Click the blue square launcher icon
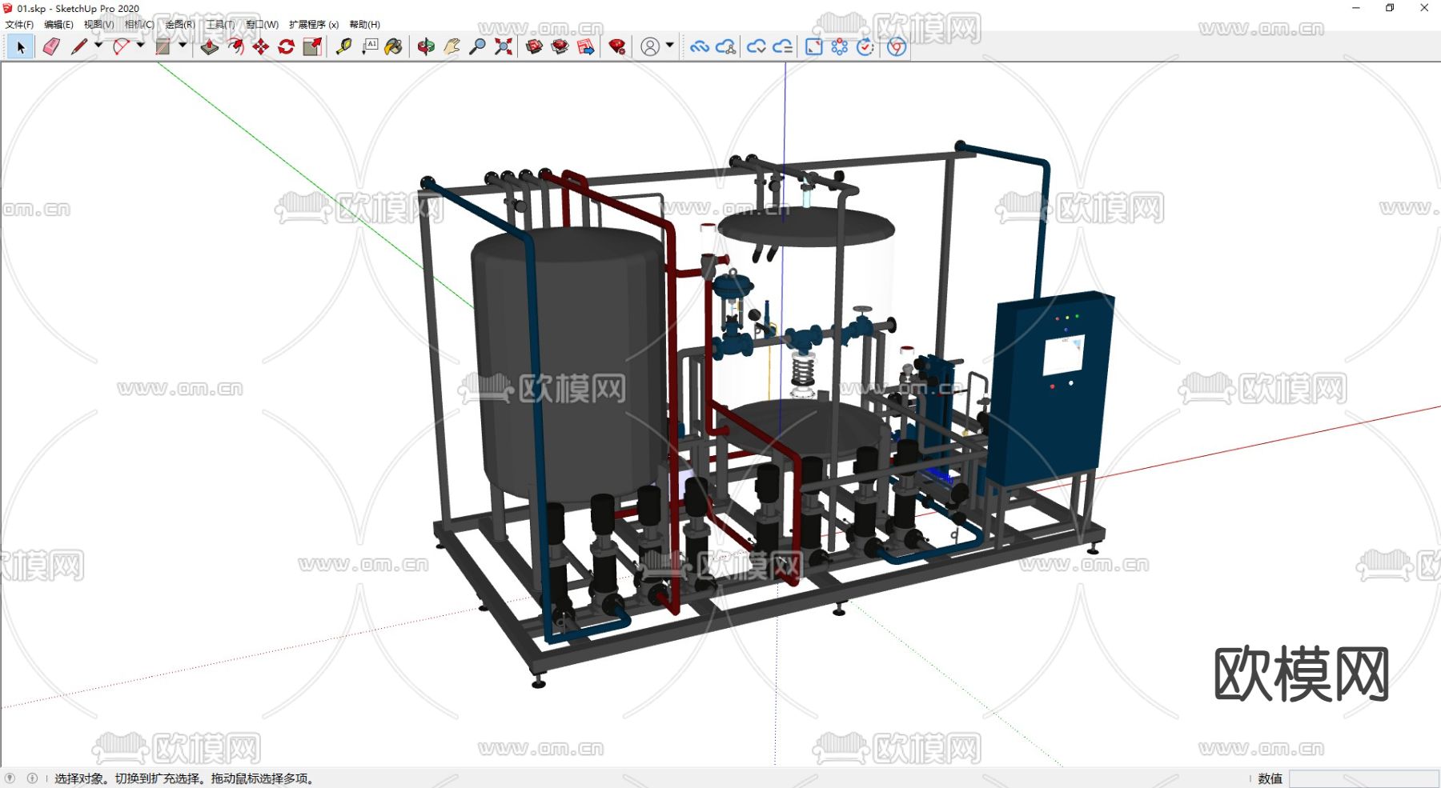Screen dimensions: 1441x788 (813, 47)
